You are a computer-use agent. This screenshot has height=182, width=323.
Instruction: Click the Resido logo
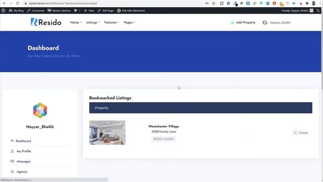pos(46,22)
